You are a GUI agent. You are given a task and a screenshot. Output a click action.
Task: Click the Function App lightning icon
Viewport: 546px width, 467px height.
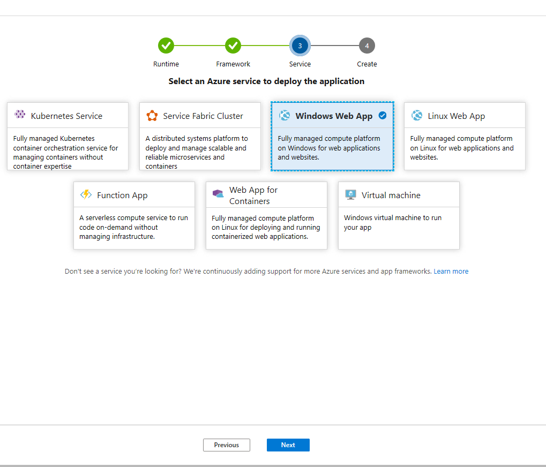[x=86, y=195]
